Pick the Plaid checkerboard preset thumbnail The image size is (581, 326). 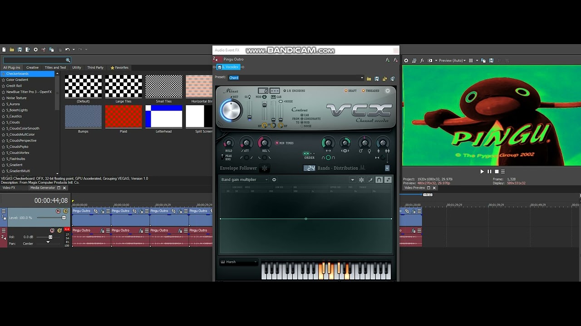(123, 116)
